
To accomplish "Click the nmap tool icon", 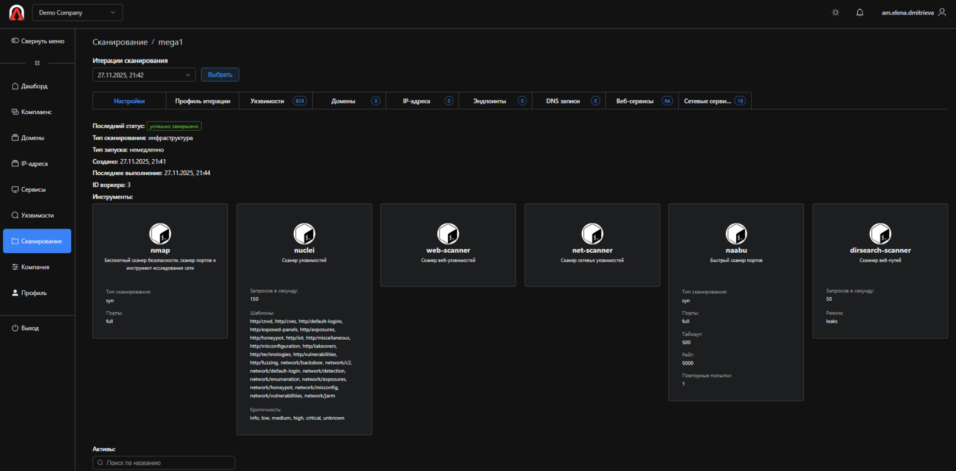I will (x=160, y=234).
